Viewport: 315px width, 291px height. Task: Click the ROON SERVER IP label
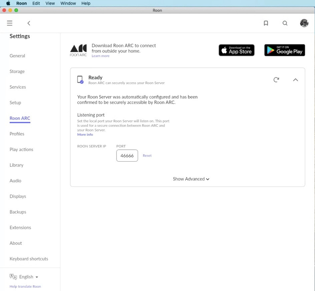click(92, 146)
